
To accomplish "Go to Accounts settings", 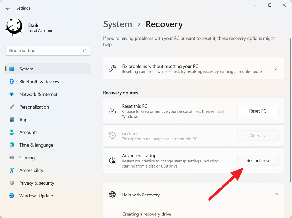I will pos(28,132).
